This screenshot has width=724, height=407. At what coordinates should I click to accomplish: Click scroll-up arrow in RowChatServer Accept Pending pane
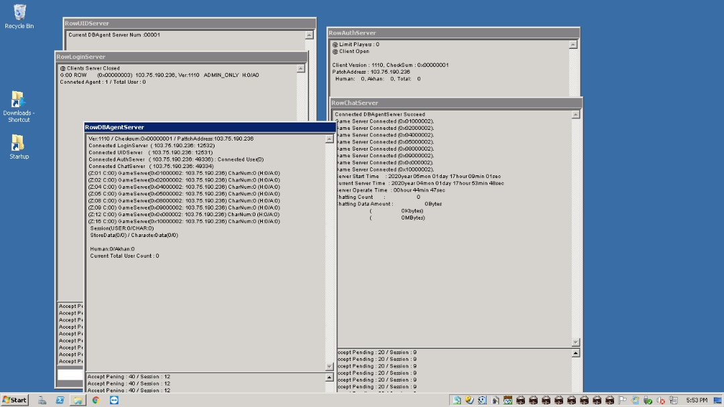[x=575, y=353]
